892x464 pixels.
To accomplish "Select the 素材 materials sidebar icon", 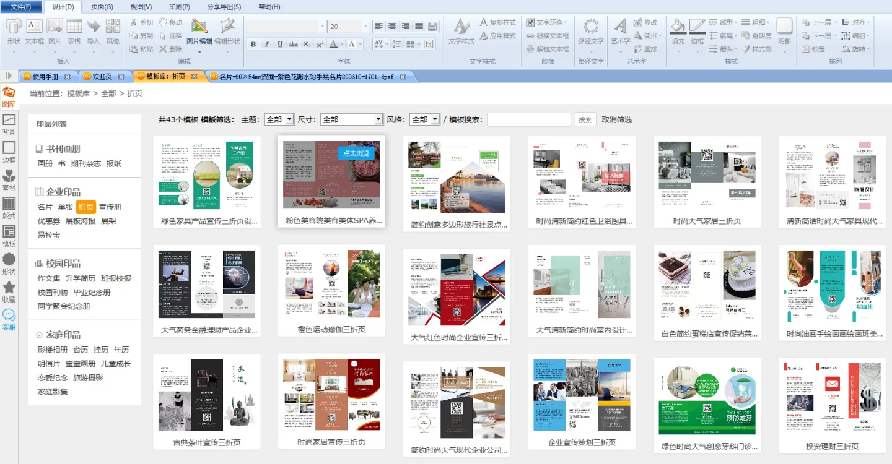I will 9,179.
